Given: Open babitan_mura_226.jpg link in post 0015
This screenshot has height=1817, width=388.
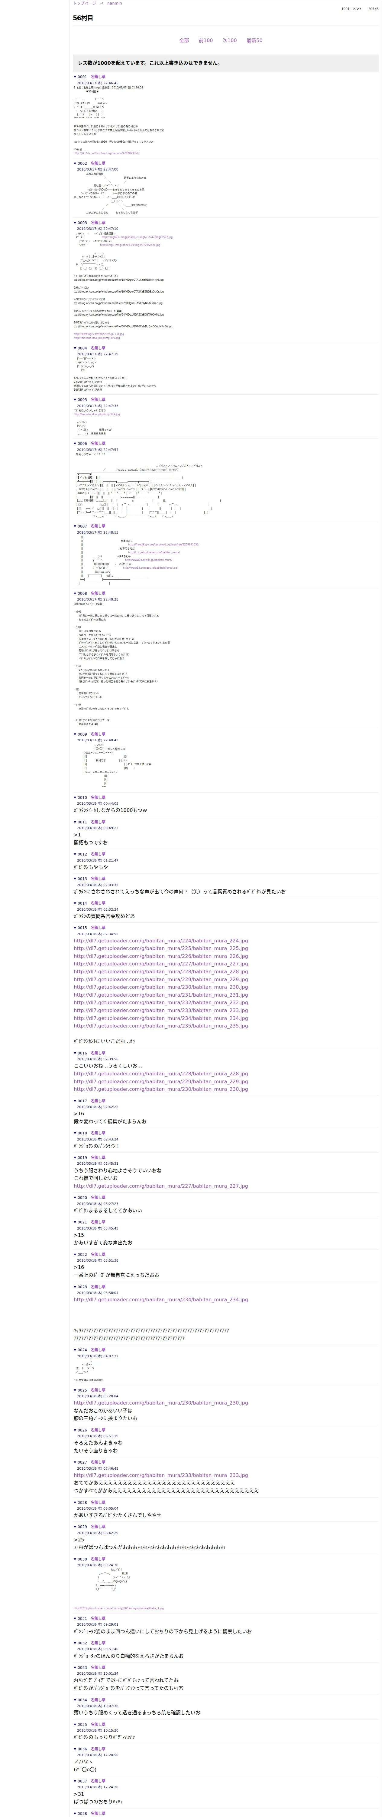Looking at the screenshot, I should coord(160,956).
